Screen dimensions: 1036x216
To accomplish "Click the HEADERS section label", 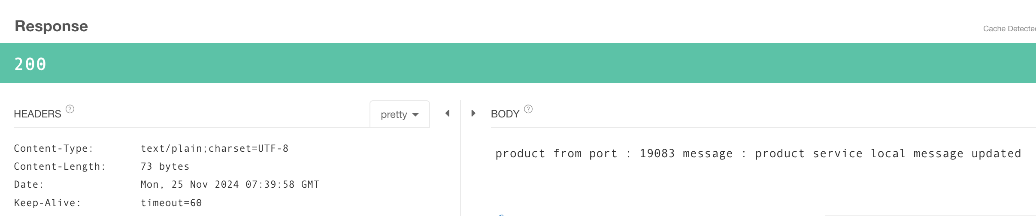I will click(x=37, y=114).
